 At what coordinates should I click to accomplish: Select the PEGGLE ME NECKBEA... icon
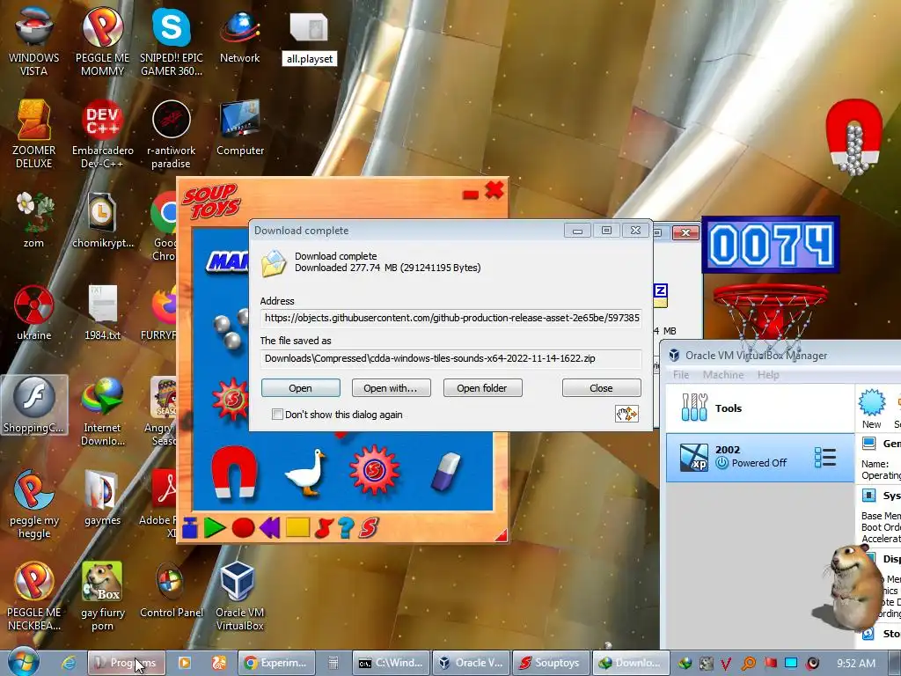click(x=34, y=596)
